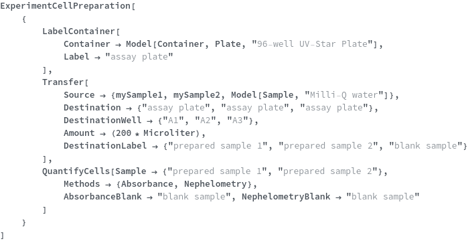Click "prepared sample 2" in DestinationLabel list
The image size is (468, 241).
point(328,146)
